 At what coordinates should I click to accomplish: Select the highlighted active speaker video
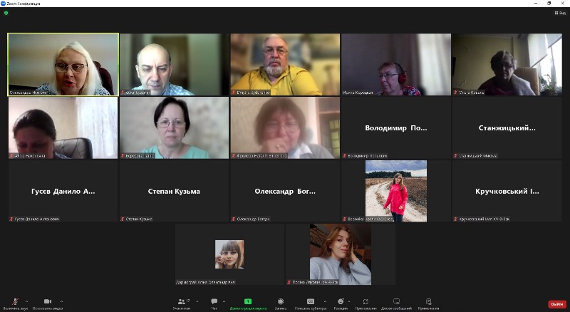63,64
